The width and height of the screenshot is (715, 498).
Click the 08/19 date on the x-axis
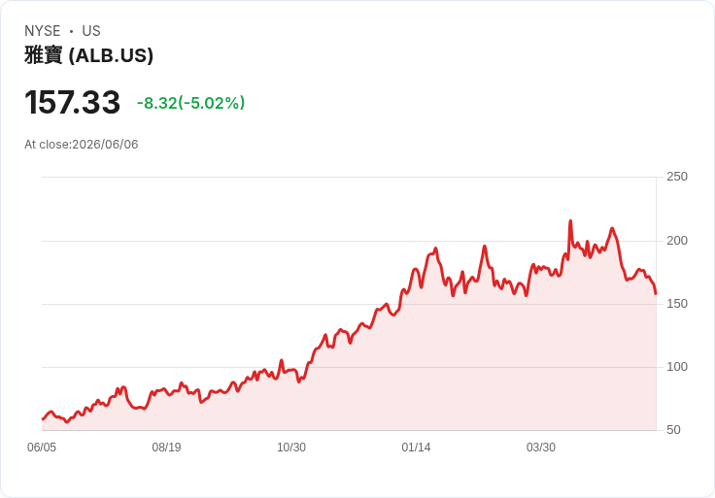[166, 448]
